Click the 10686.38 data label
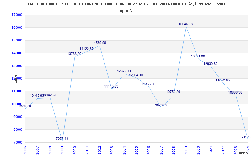This screenshot has height=156, width=251. 235,92
